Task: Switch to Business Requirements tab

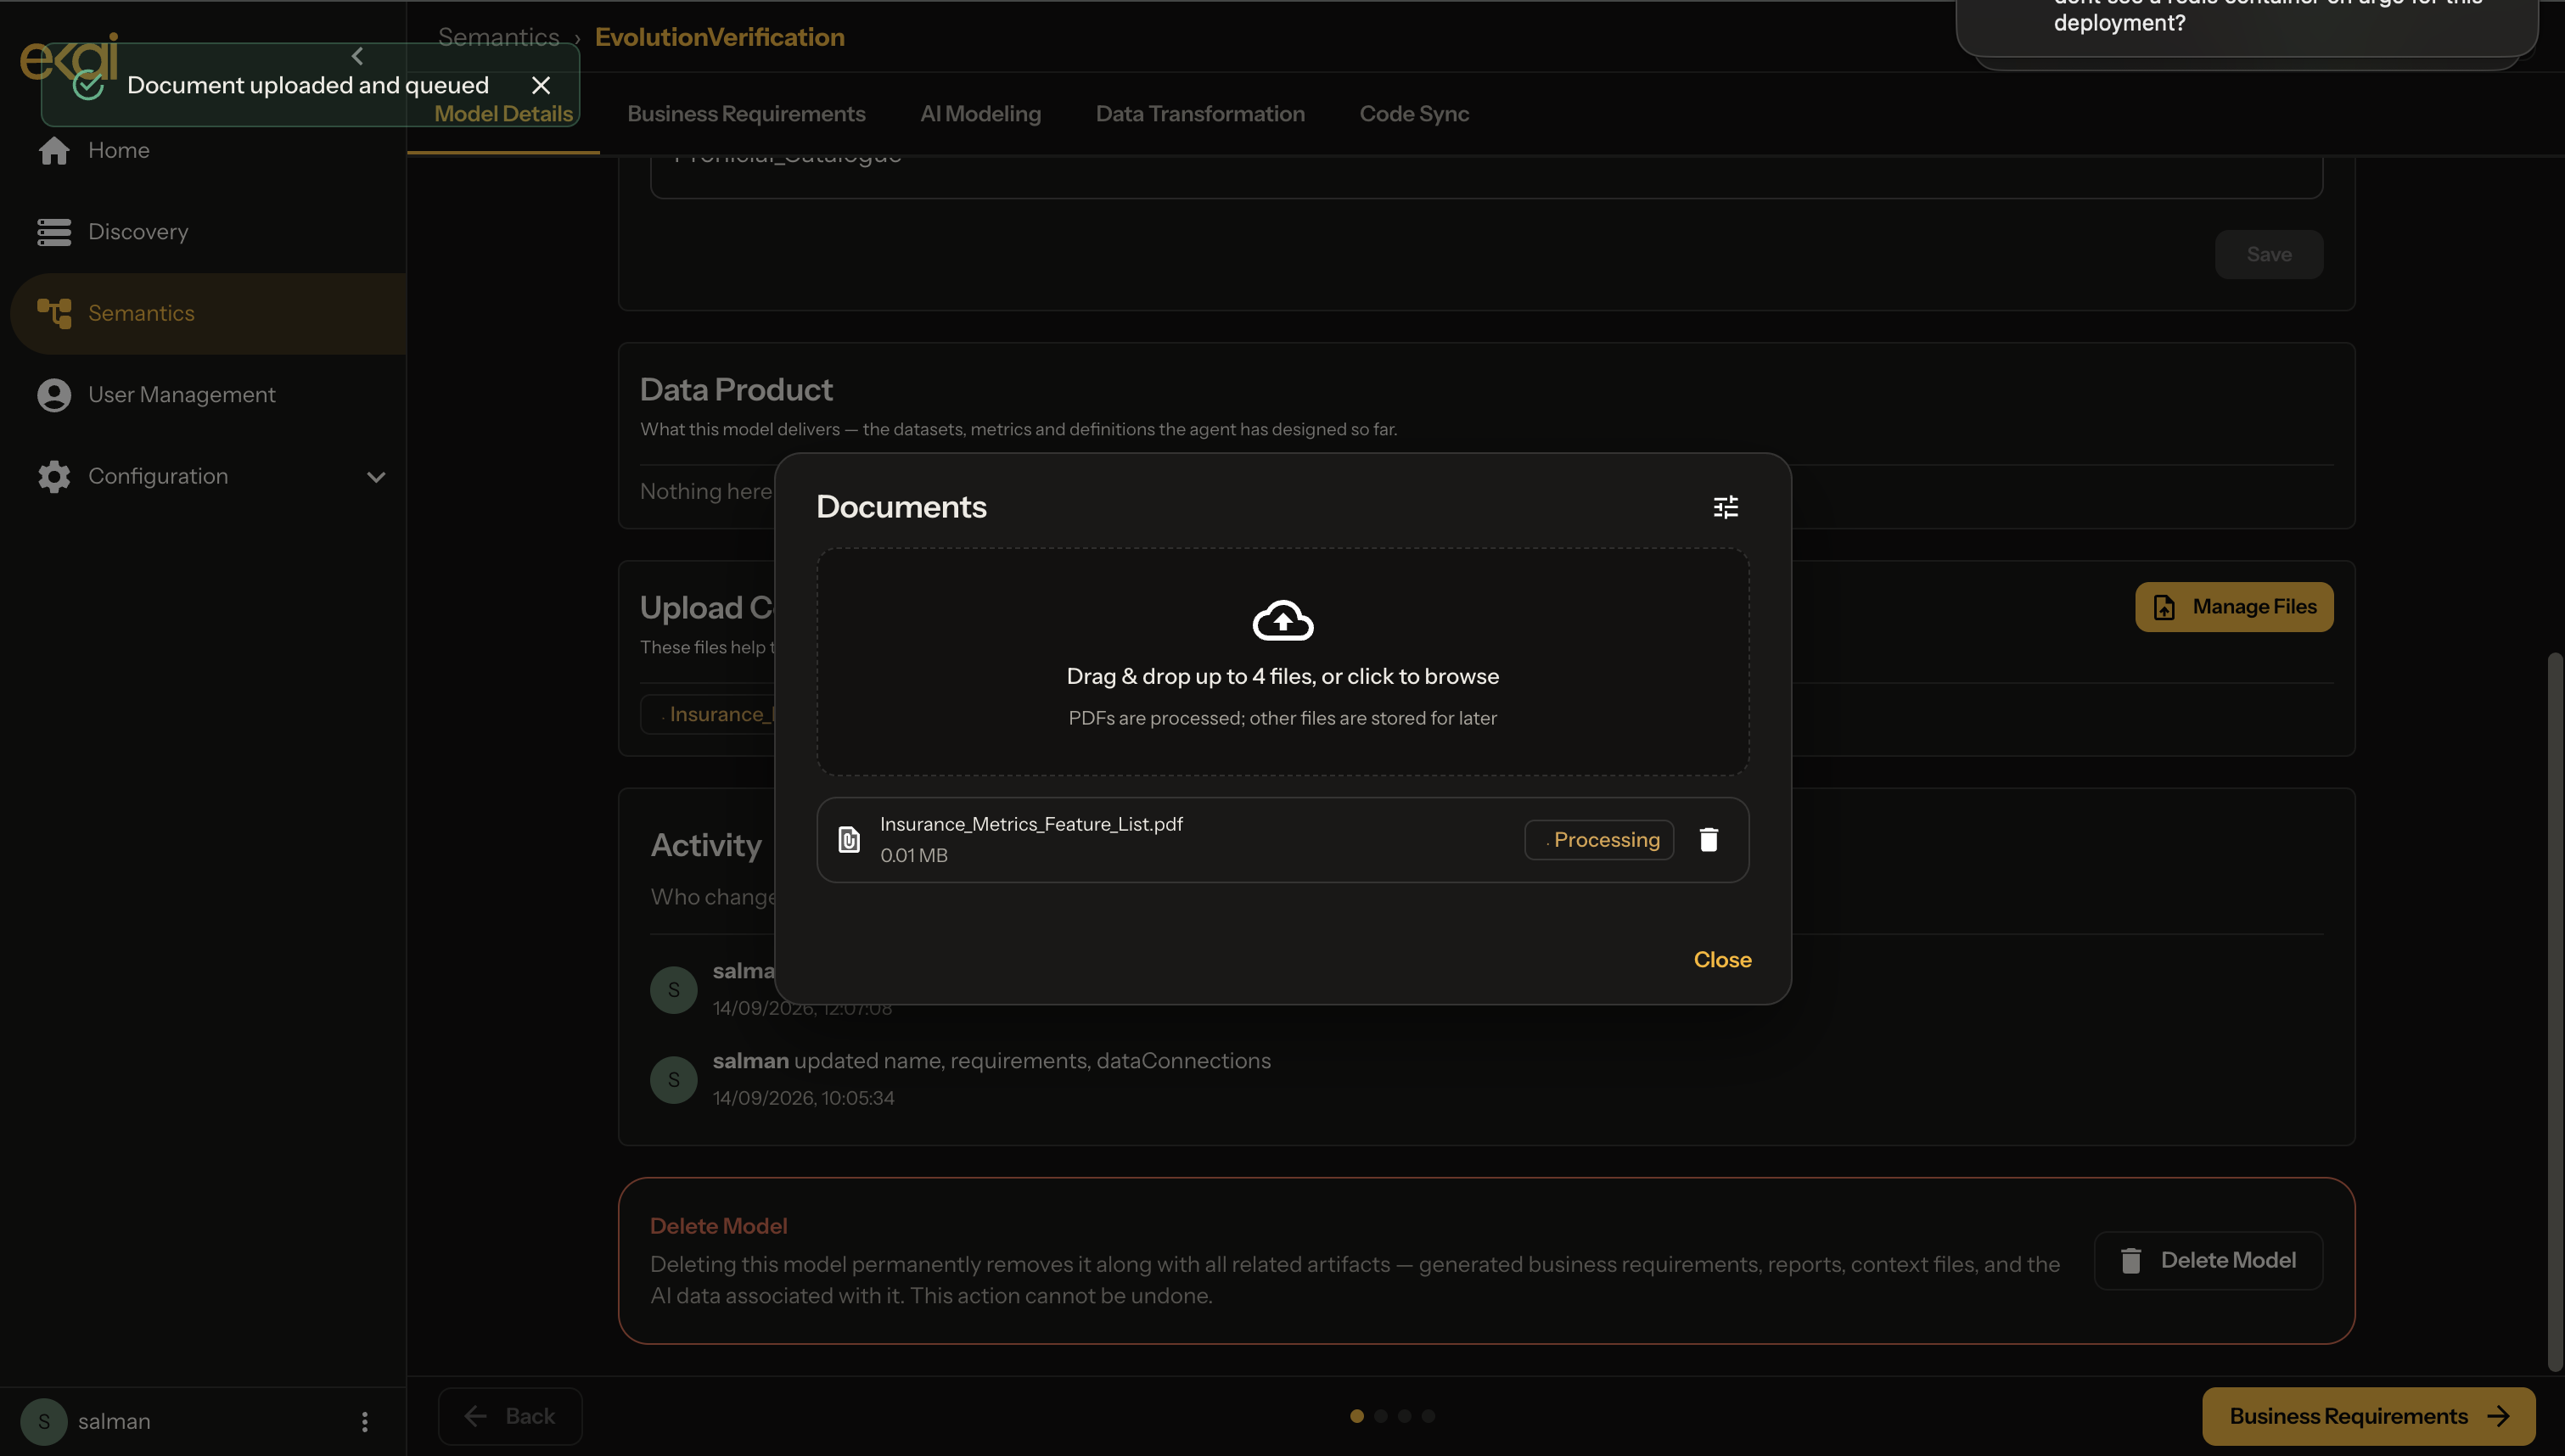Action: (746, 114)
